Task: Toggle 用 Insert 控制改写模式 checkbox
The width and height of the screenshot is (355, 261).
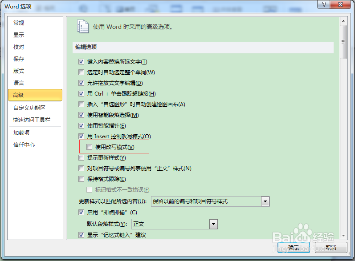Action: pyautogui.click(x=81, y=136)
